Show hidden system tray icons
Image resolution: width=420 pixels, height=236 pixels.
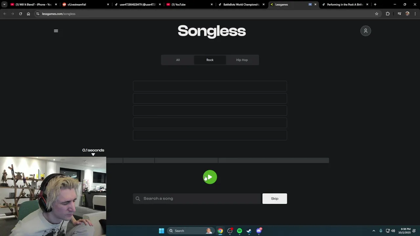coord(373,231)
